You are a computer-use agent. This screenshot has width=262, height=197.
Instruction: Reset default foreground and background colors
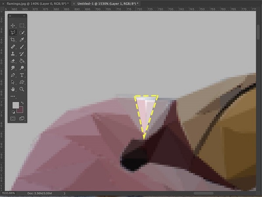pos(13,112)
